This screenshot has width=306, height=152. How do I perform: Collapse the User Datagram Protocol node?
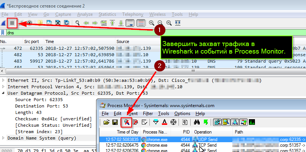pos(3,93)
